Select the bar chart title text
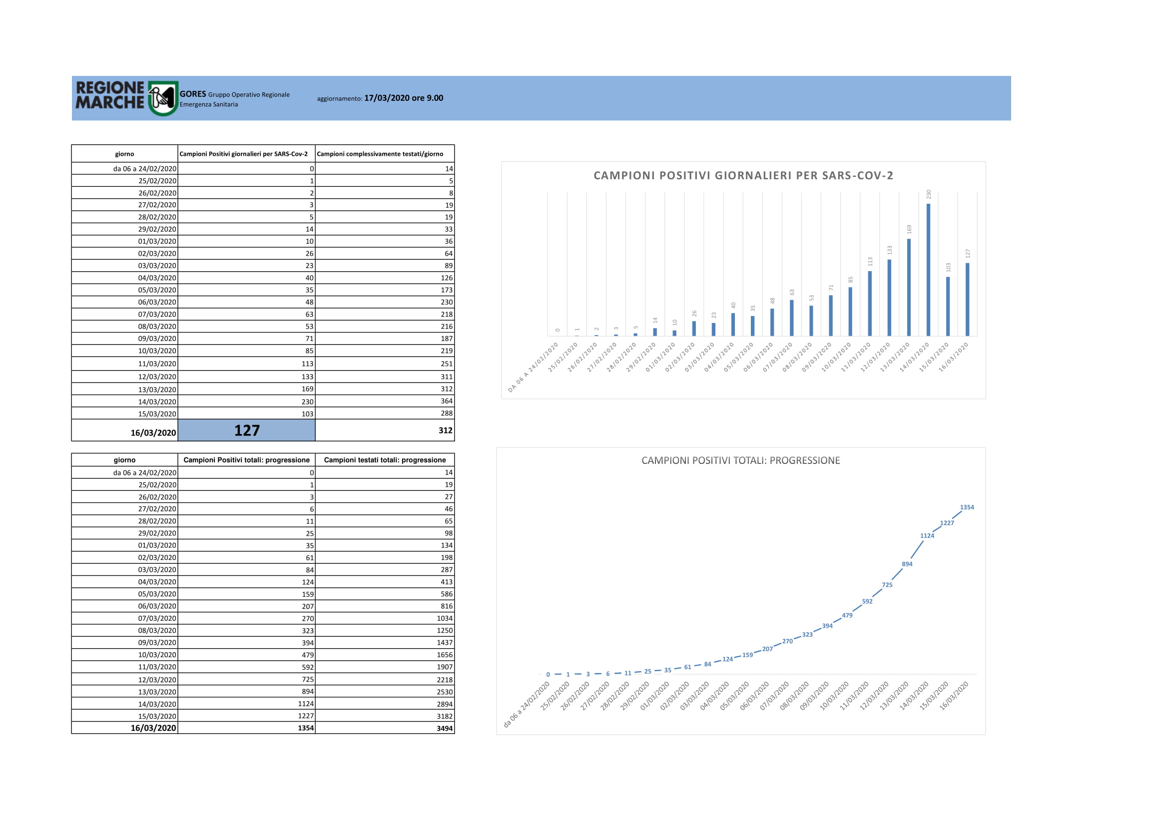This screenshot has height=826, width=1168. (743, 175)
